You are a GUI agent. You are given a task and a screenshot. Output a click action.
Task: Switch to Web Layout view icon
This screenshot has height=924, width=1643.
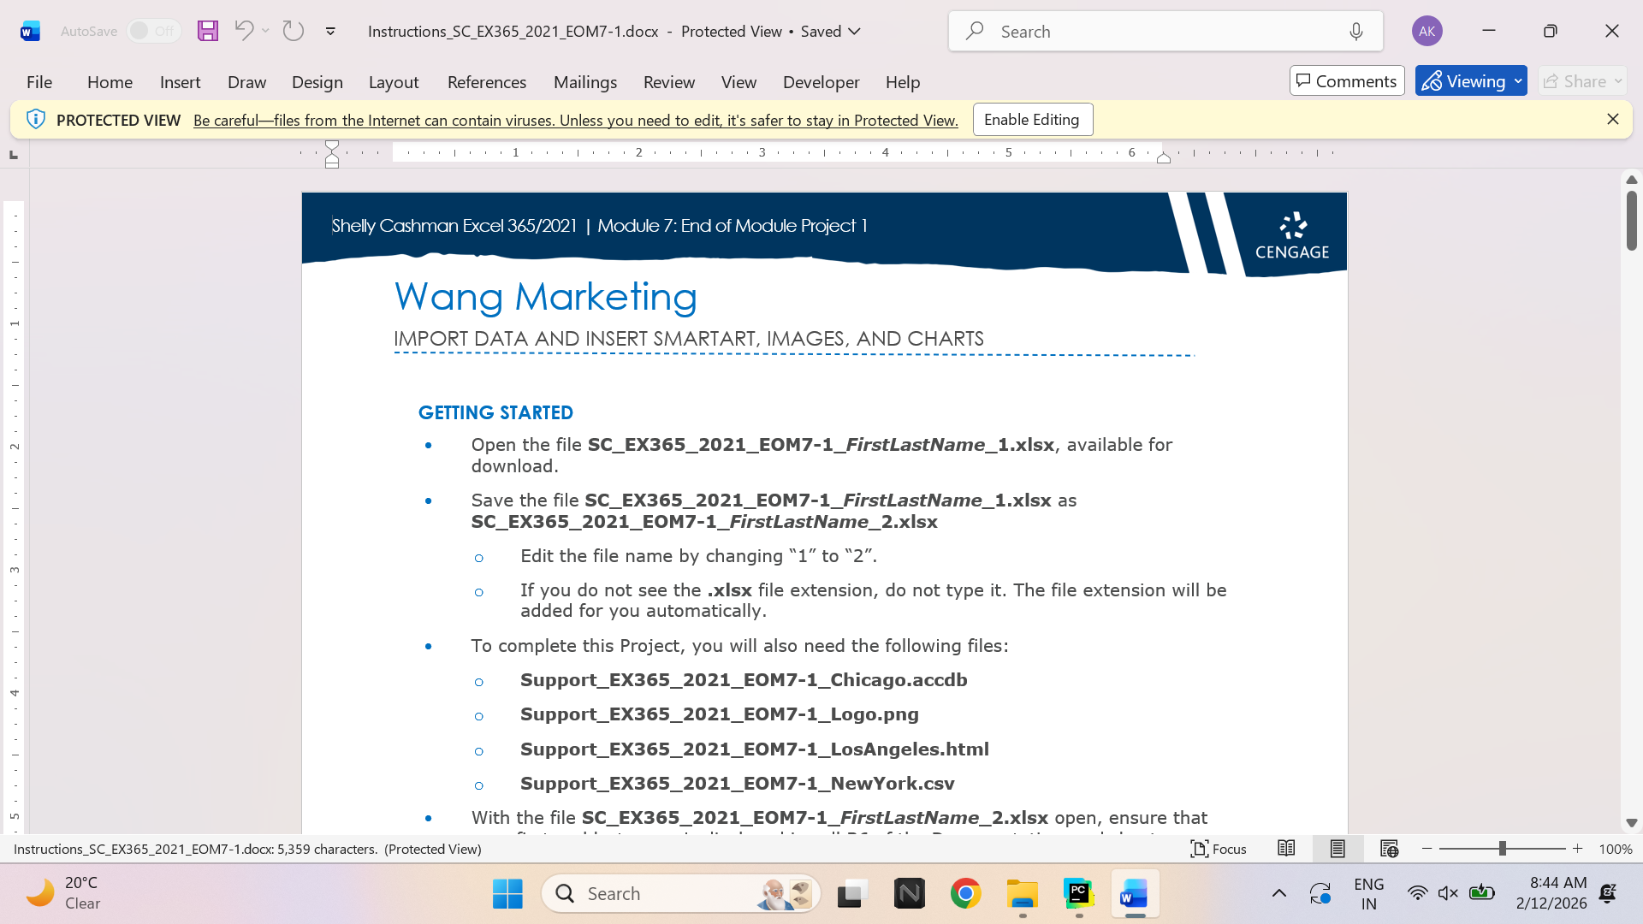1389,849
